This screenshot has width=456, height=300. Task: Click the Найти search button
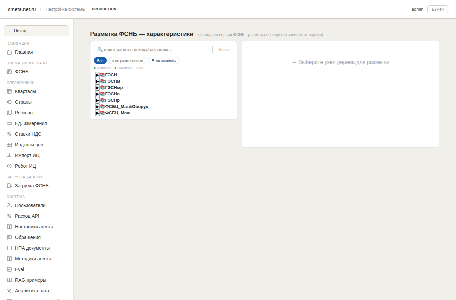pyautogui.click(x=224, y=49)
